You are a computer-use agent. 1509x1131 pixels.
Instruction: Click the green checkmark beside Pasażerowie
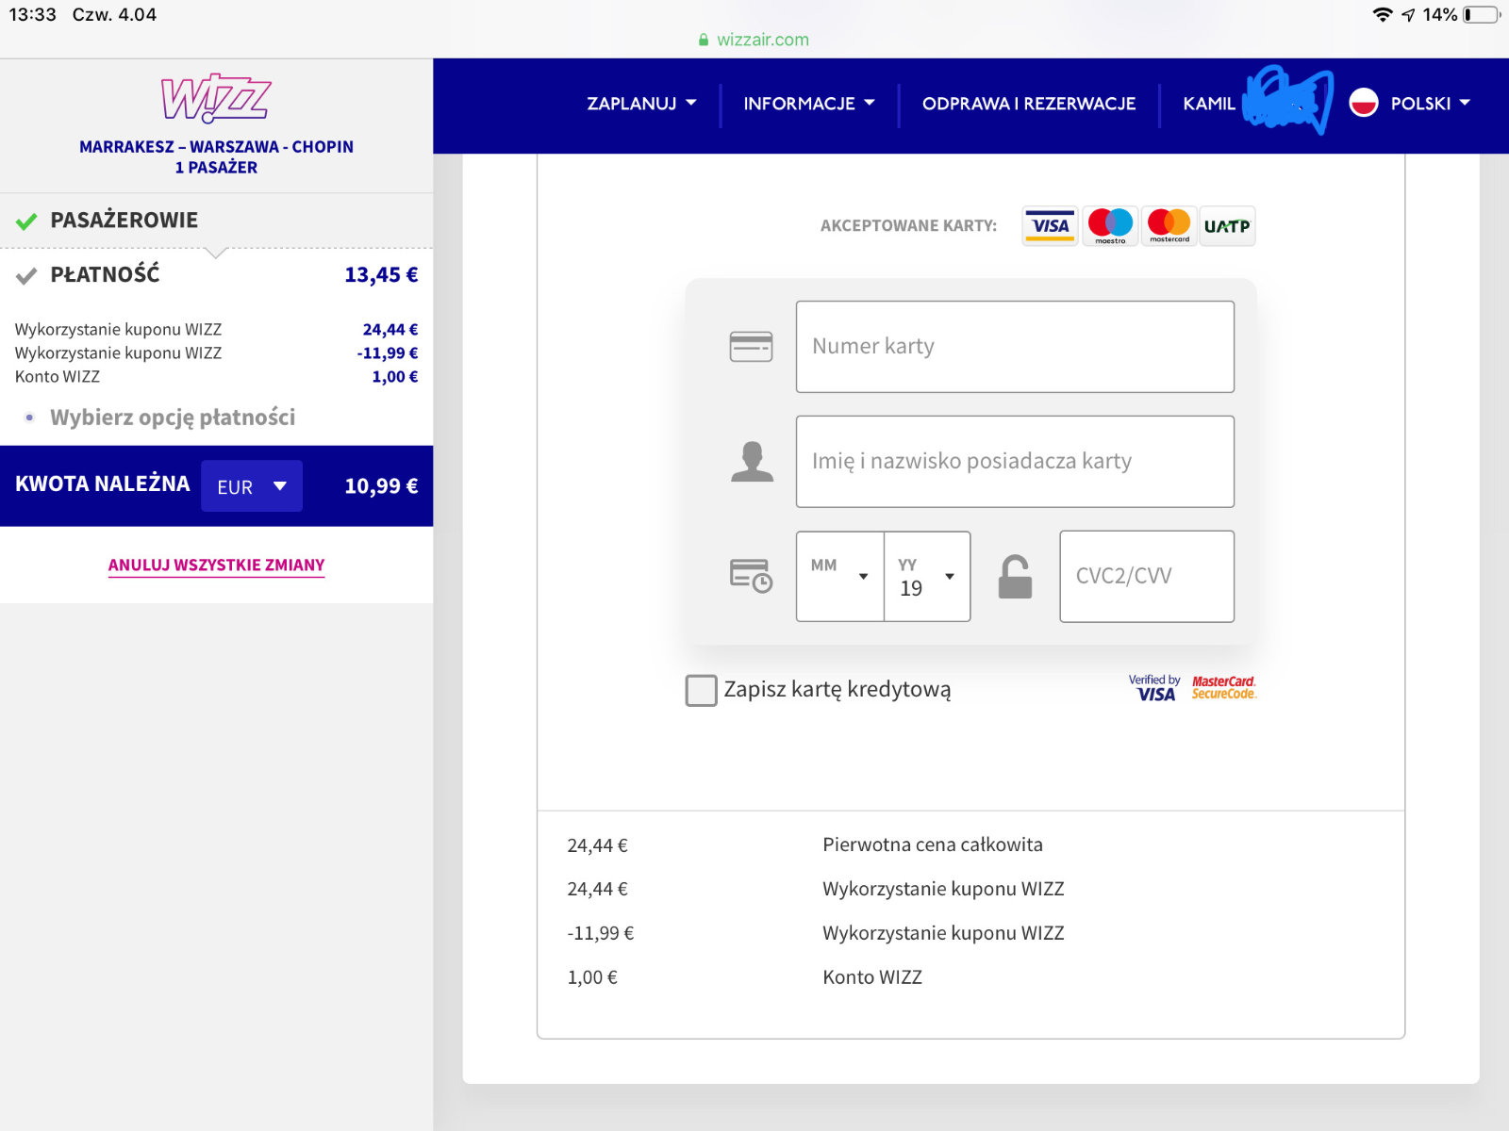26,221
